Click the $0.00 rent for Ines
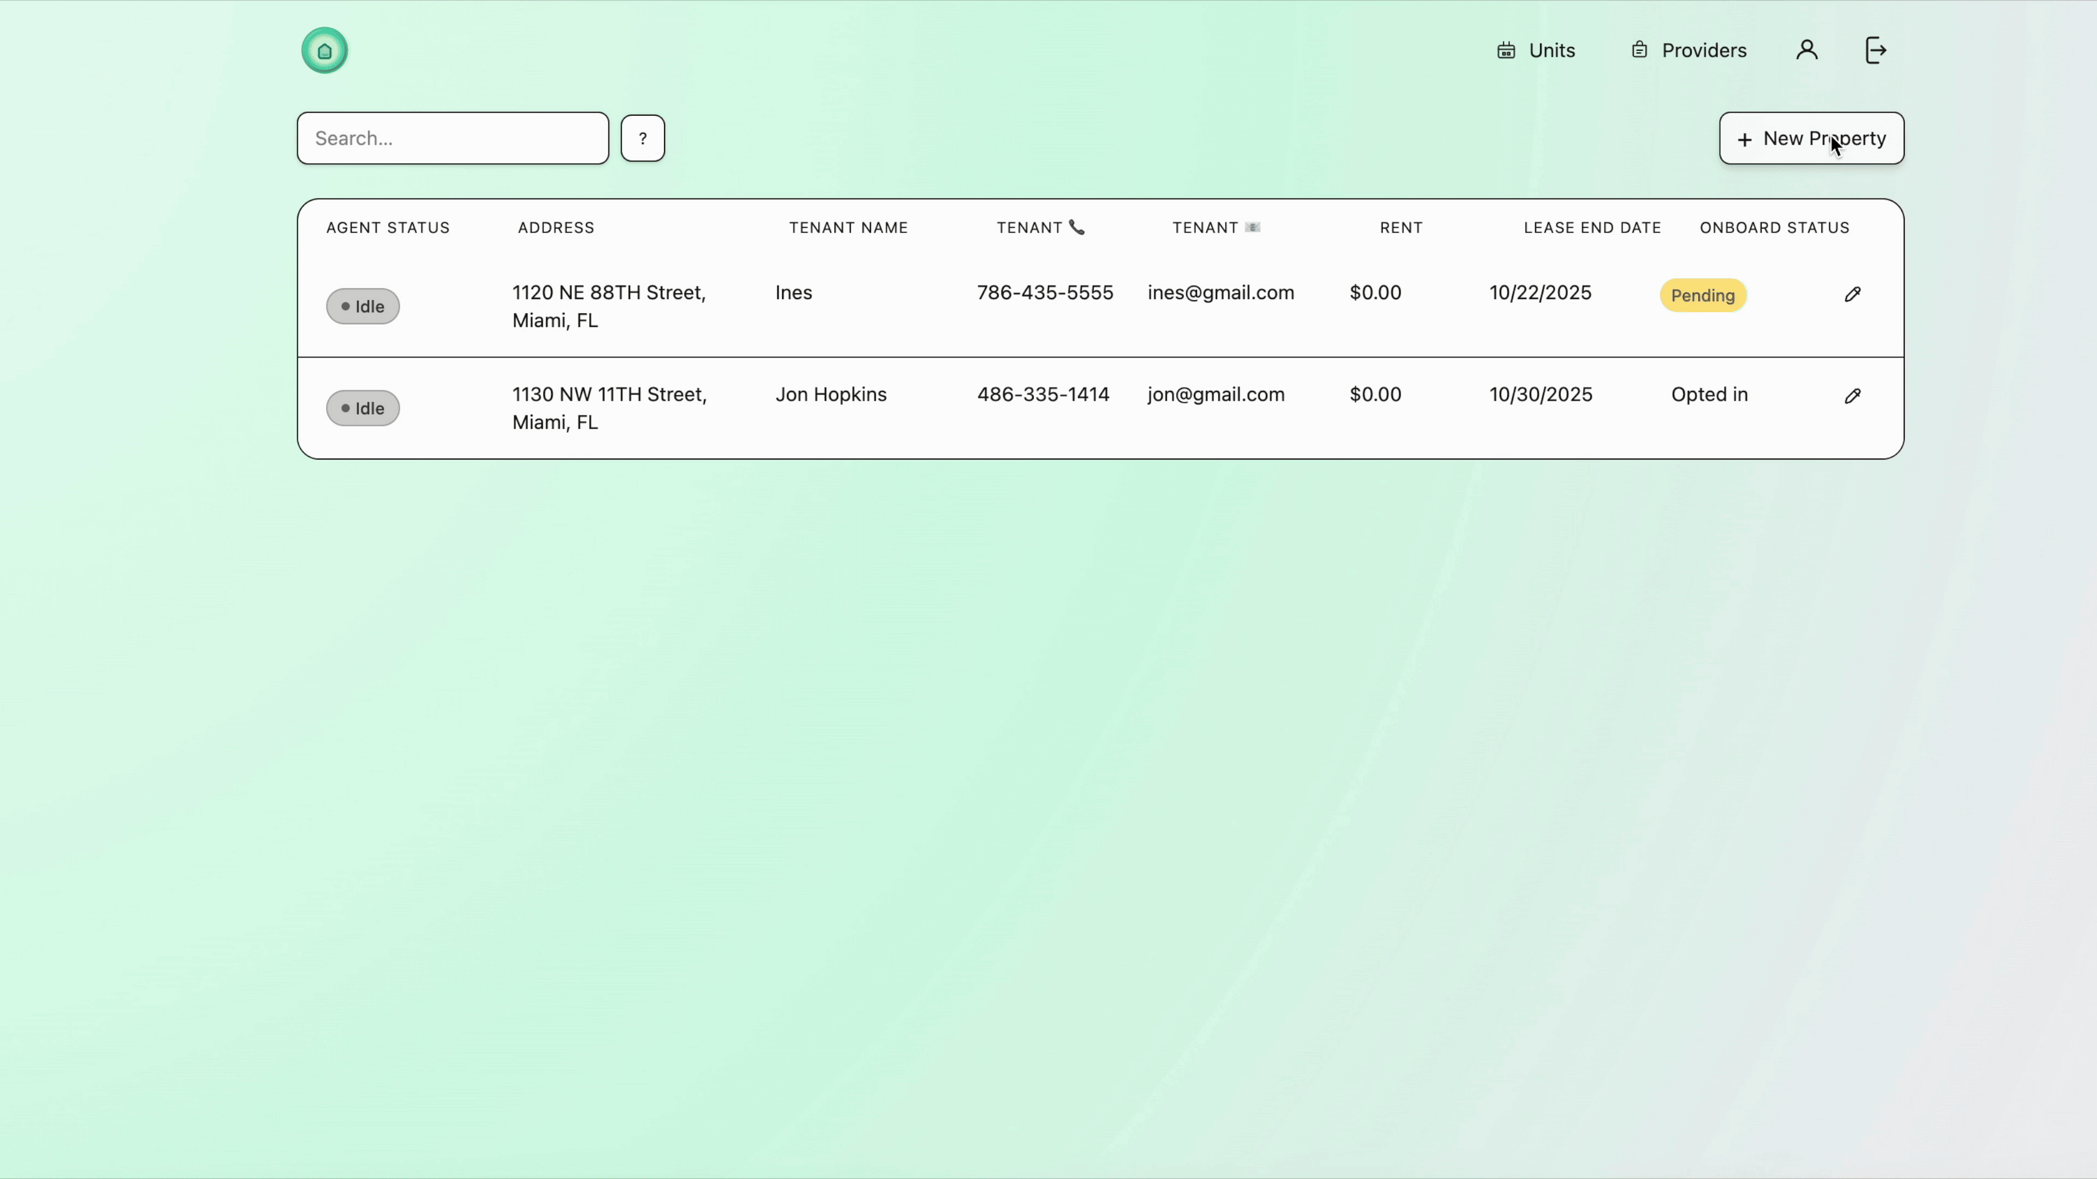 tap(1375, 293)
